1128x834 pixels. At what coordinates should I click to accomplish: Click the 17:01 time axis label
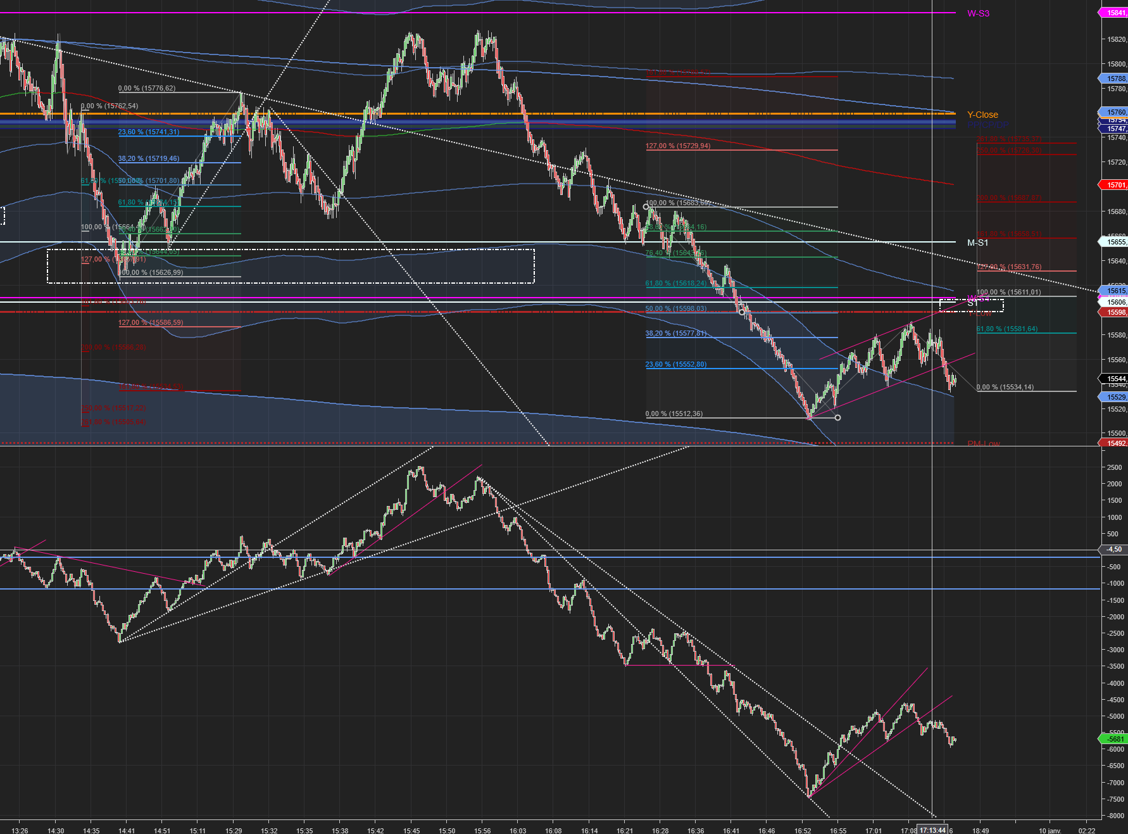tap(874, 830)
